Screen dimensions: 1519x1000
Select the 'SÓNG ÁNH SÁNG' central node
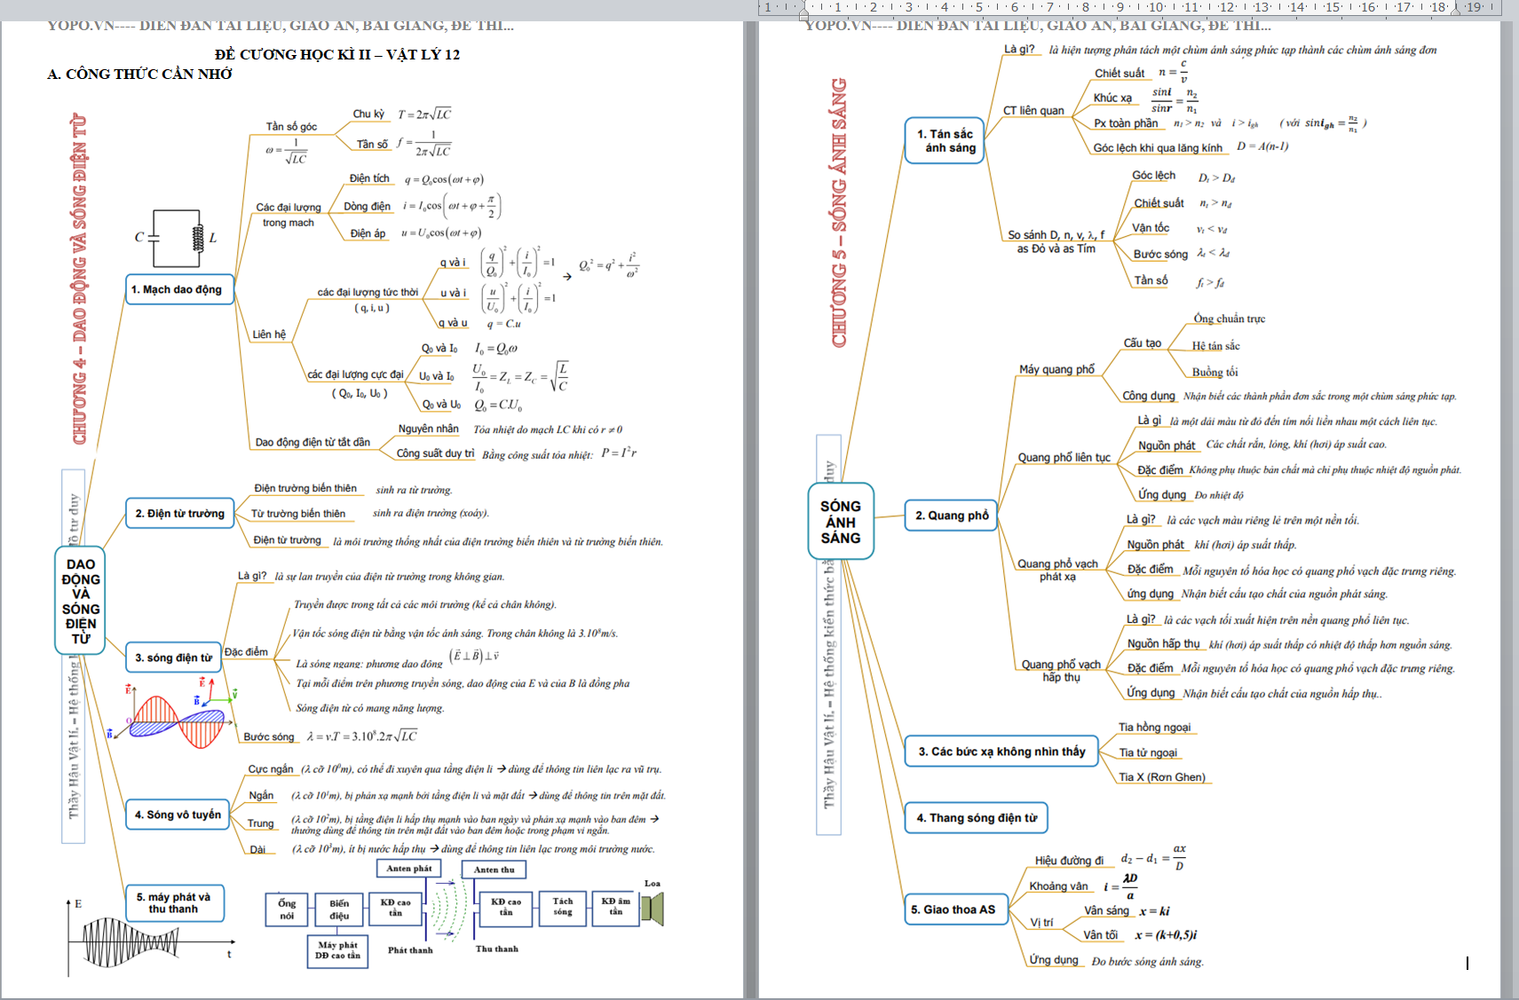coord(841,522)
